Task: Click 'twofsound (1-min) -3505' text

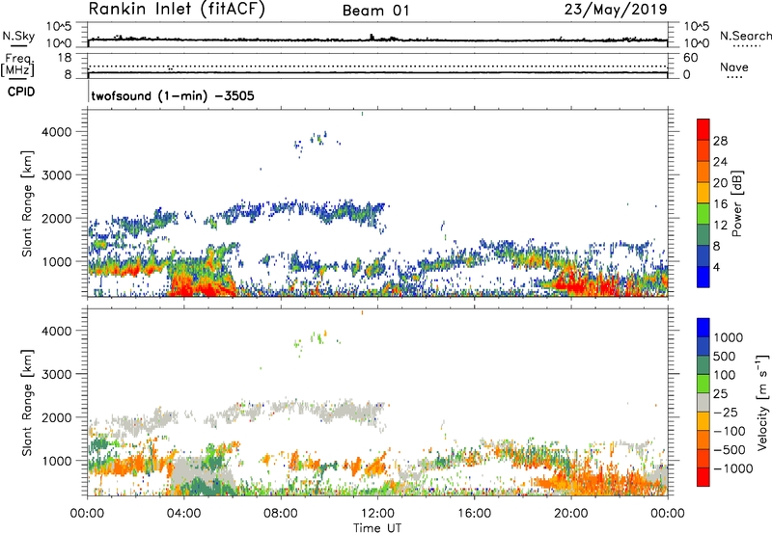Action: pos(173,95)
